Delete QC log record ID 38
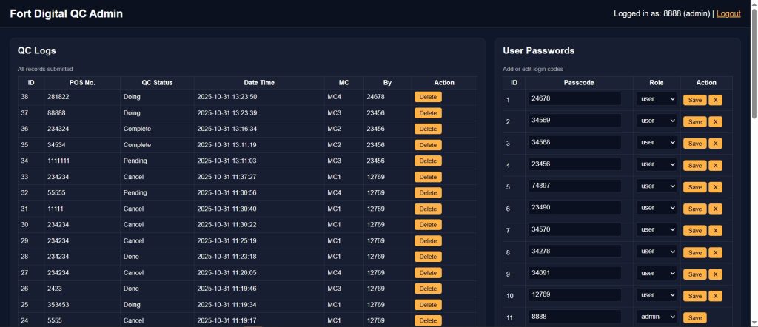758x327 pixels. [428, 97]
